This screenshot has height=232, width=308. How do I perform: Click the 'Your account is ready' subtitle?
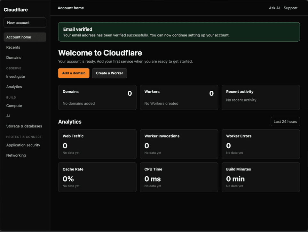[125, 62]
